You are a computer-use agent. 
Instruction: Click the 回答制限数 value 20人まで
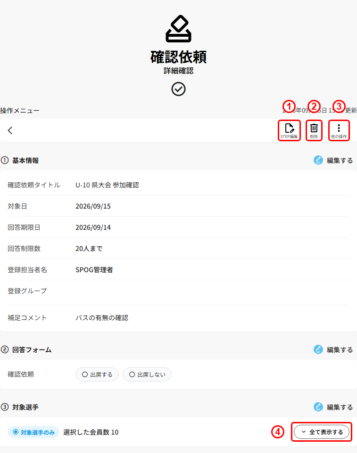pyautogui.click(x=89, y=249)
